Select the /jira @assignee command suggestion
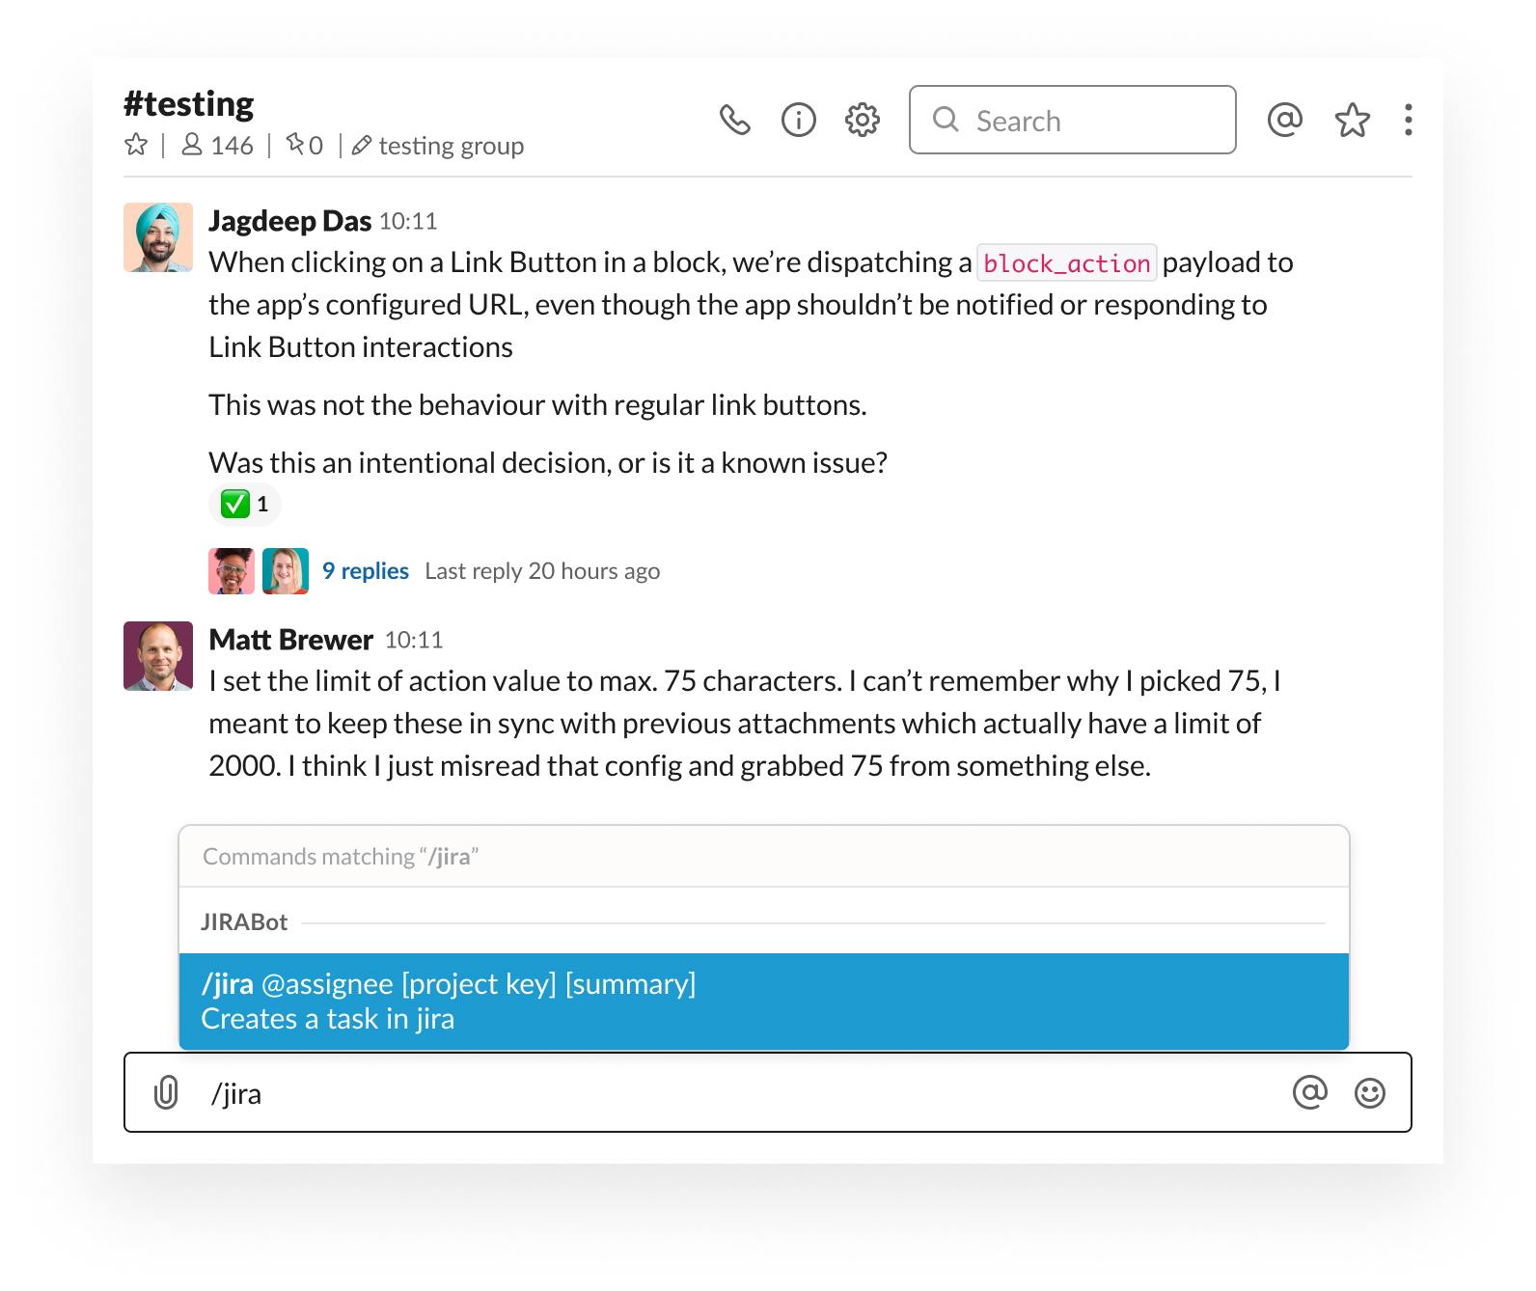 (x=764, y=1001)
